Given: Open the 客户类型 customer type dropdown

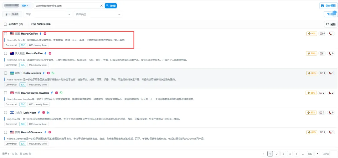Looking at the screenshot, I should (98, 14).
